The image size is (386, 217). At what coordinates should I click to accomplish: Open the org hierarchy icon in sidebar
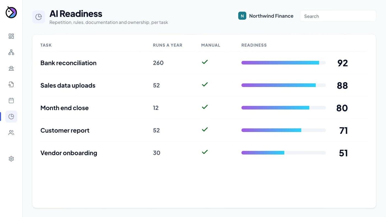pyautogui.click(x=11, y=52)
